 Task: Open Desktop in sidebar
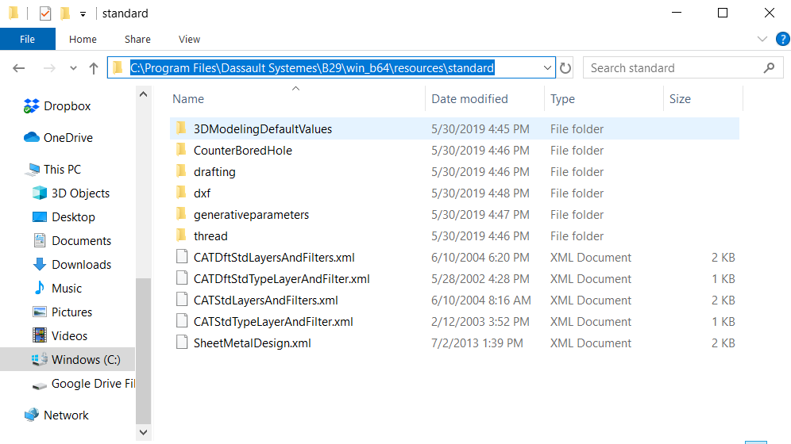pos(63,217)
